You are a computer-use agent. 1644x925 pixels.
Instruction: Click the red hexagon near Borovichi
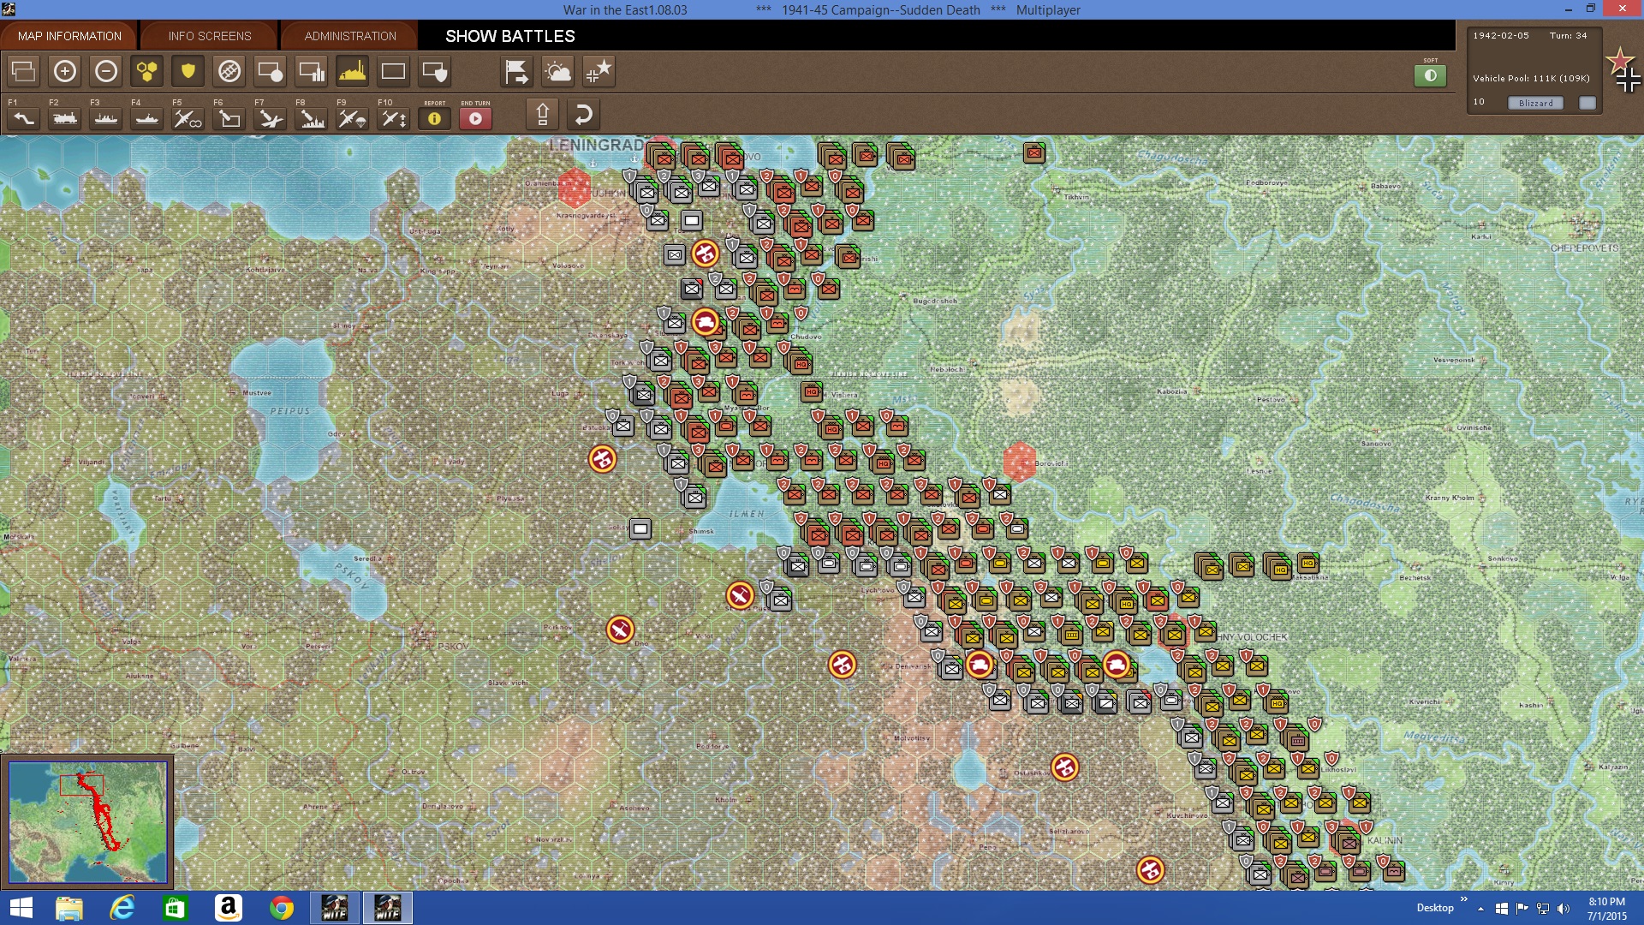1020,462
